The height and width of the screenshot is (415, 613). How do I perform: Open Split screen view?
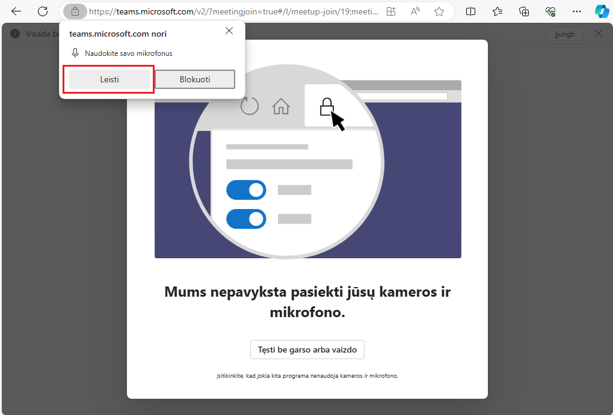(471, 11)
